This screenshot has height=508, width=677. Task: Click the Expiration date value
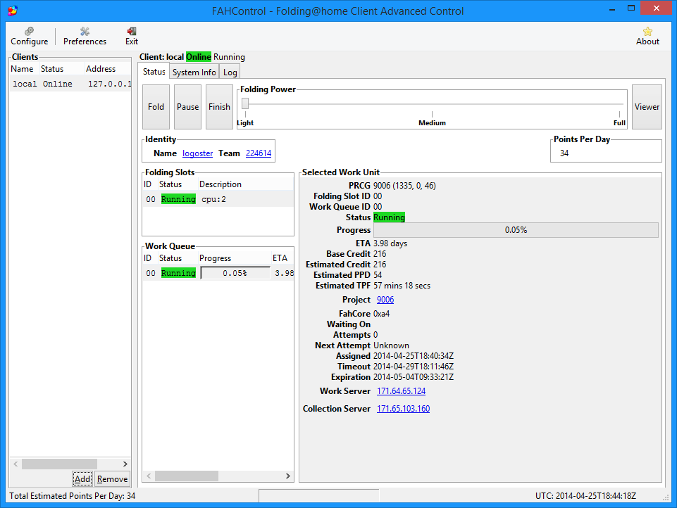[414, 377]
